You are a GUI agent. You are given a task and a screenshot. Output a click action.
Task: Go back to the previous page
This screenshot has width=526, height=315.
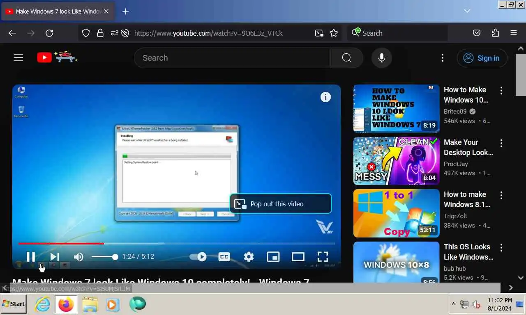(x=12, y=33)
